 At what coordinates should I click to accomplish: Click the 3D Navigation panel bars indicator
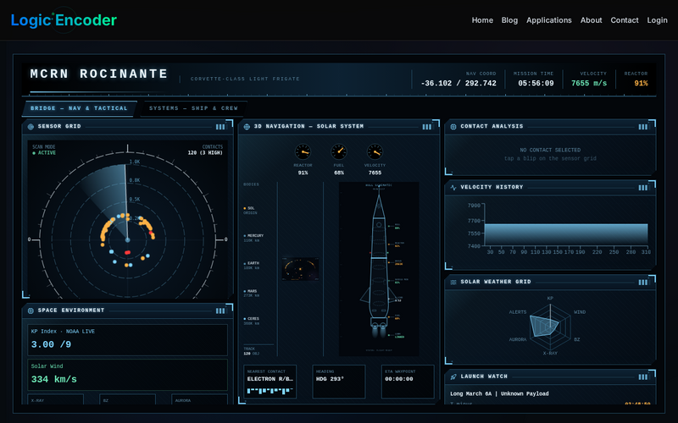427,126
